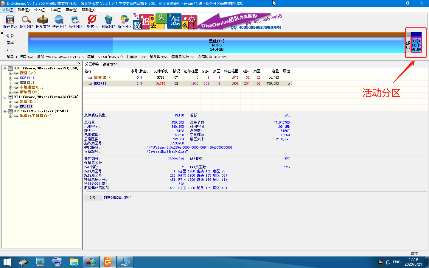Open the 帮助(H) menu

[88, 10]
